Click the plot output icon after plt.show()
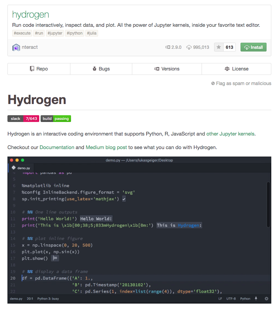274x309 pixels. pos(55,258)
